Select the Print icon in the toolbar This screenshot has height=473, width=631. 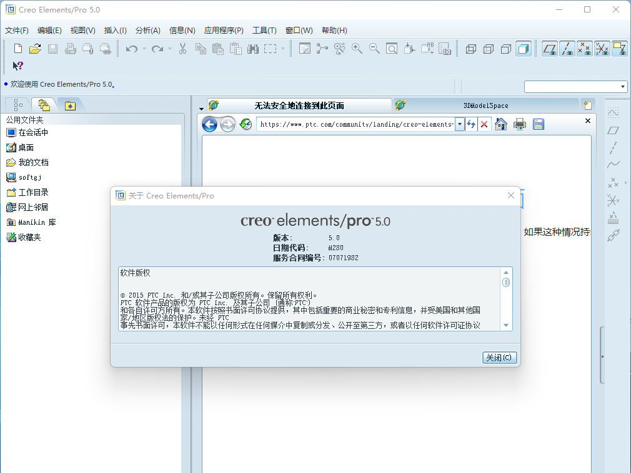[x=69, y=48]
